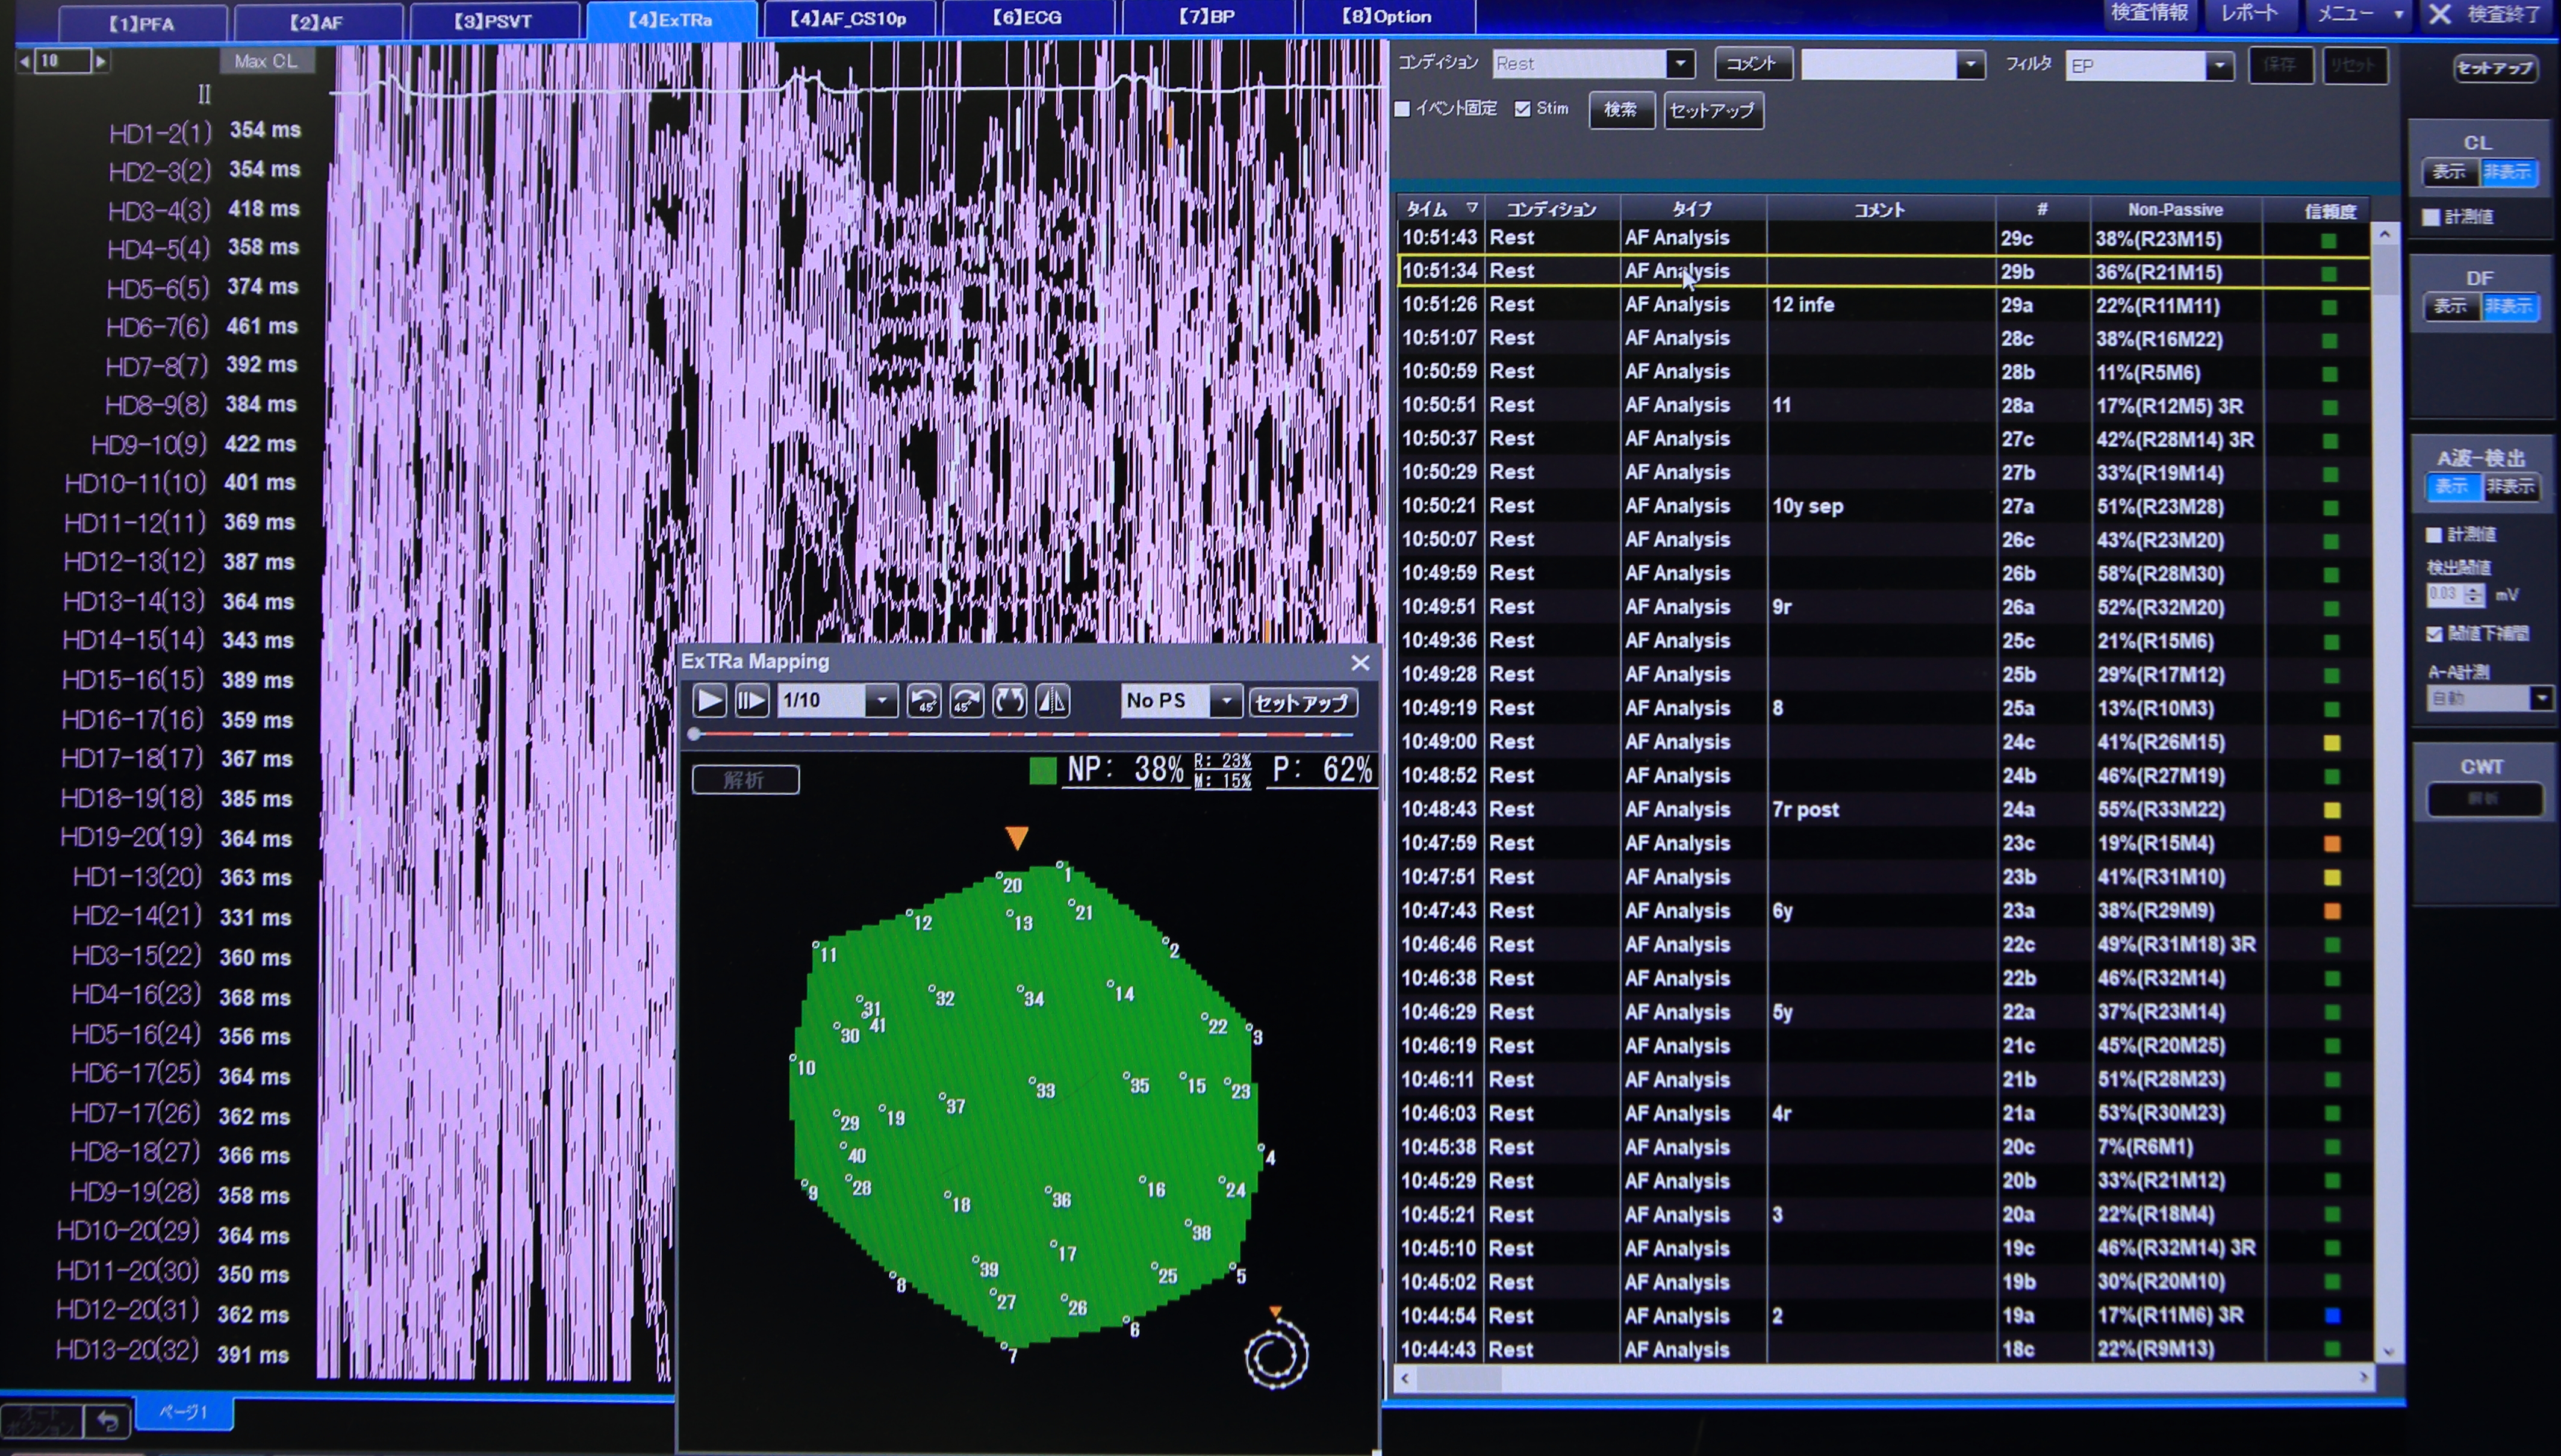
Task: Switch to the [6]ECG tab
Action: pyautogui.click(x=1027, y=18)
